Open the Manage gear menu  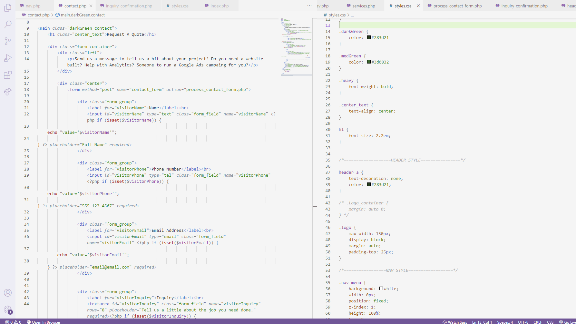pos(8,310)
